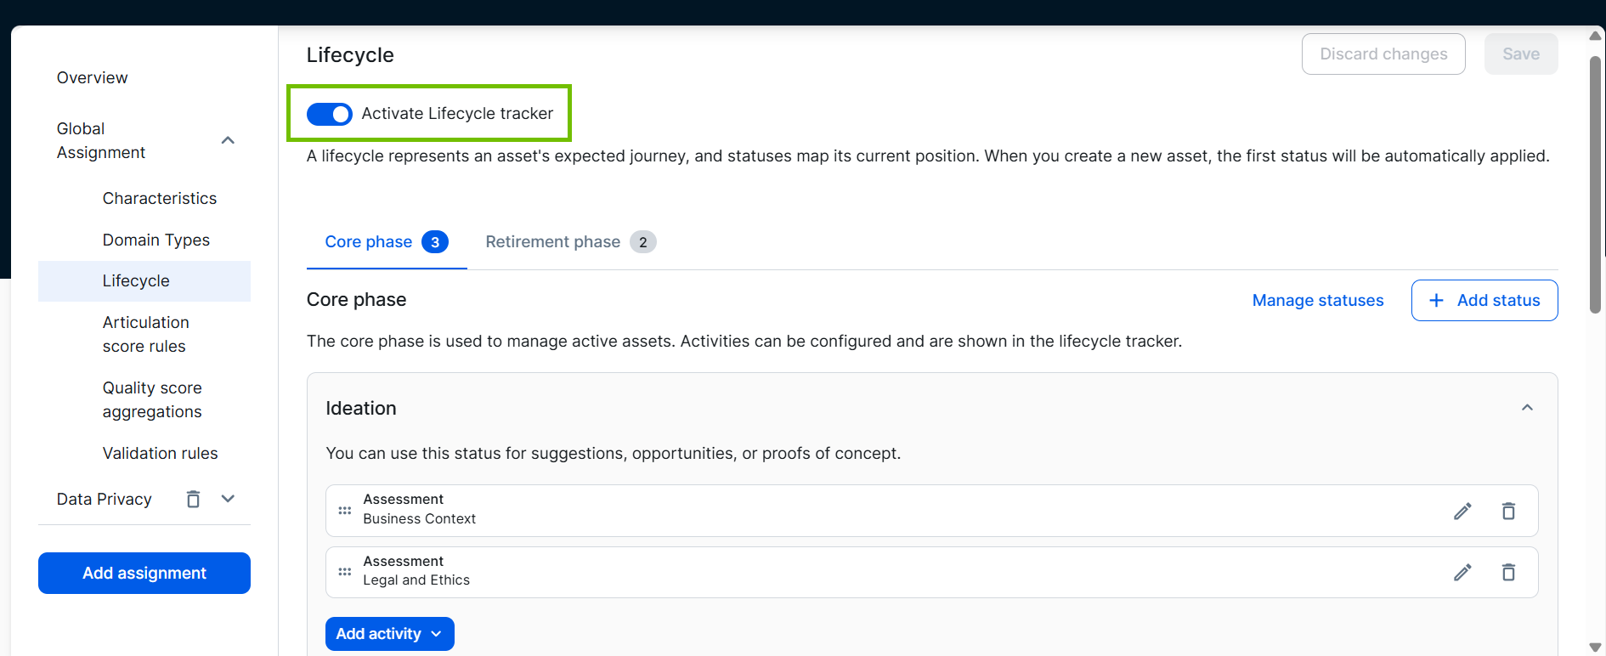Delete the Legal and Ethics assessment
1606x656 pixels.
pos(1508,573)
